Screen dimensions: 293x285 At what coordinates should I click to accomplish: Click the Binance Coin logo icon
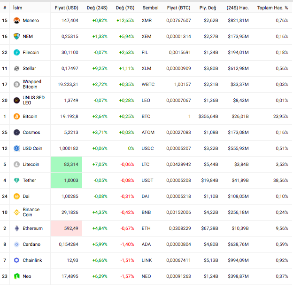[16, 212]
